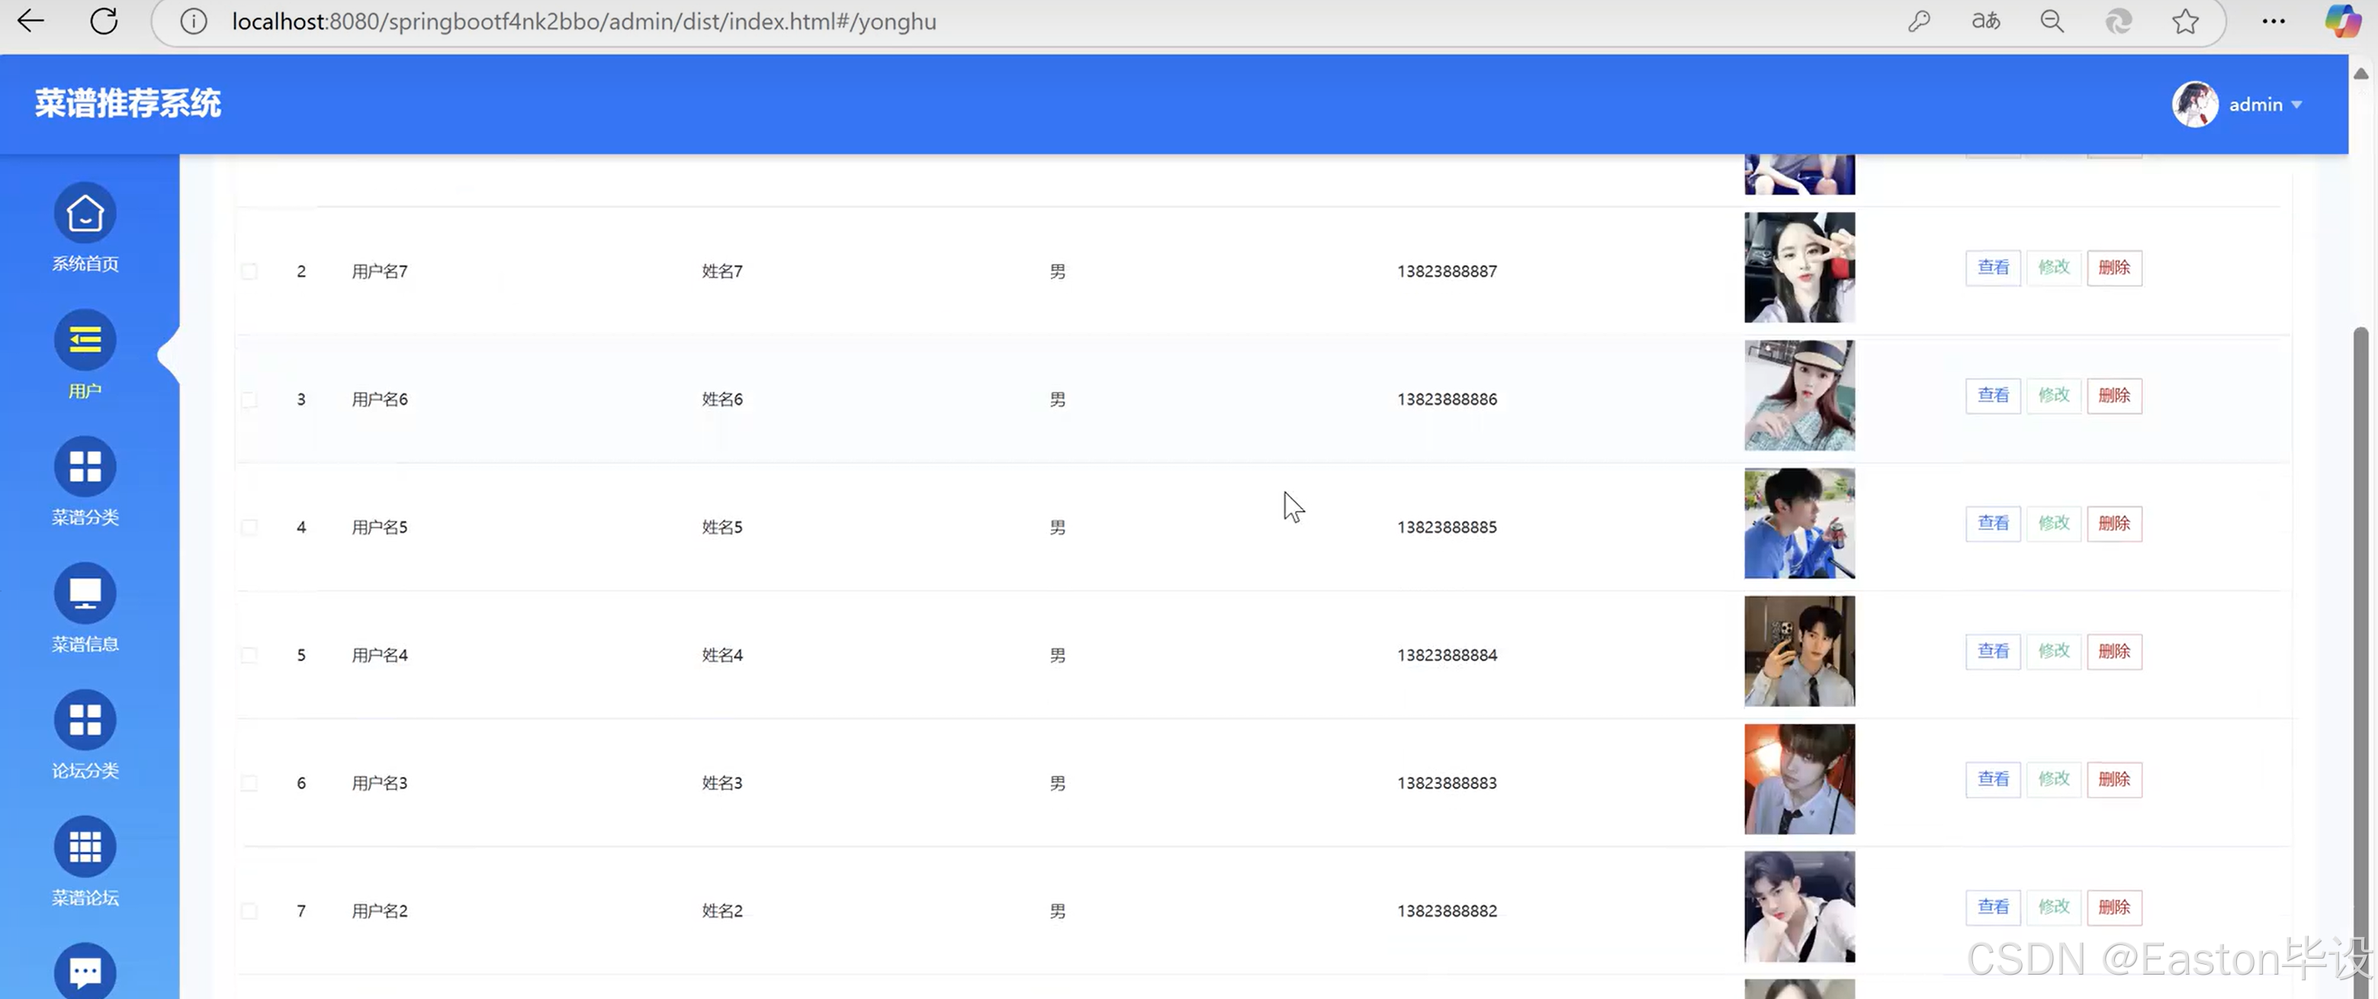Select phone number 13823888885
Screen dimensions: 2378x999
(x=1447, y=527)
